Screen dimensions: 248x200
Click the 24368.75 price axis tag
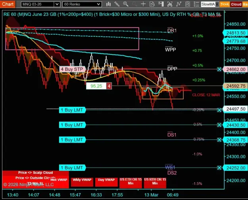point(235,140)
